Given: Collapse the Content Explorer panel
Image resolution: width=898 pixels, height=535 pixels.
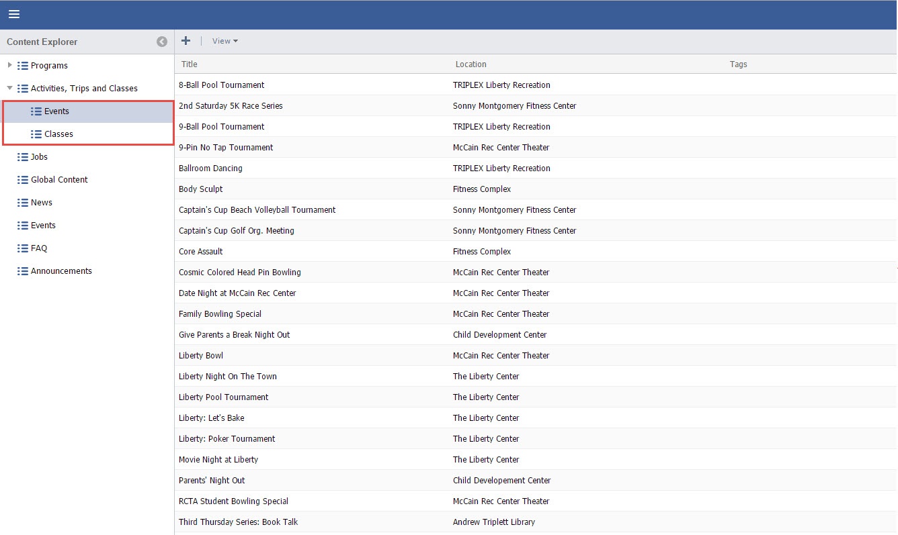Looking at the screenshot, I should 162,42.
